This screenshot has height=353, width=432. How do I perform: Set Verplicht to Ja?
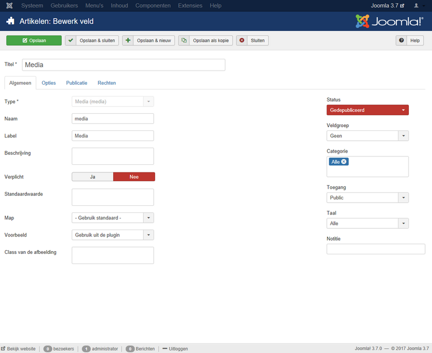92,177
